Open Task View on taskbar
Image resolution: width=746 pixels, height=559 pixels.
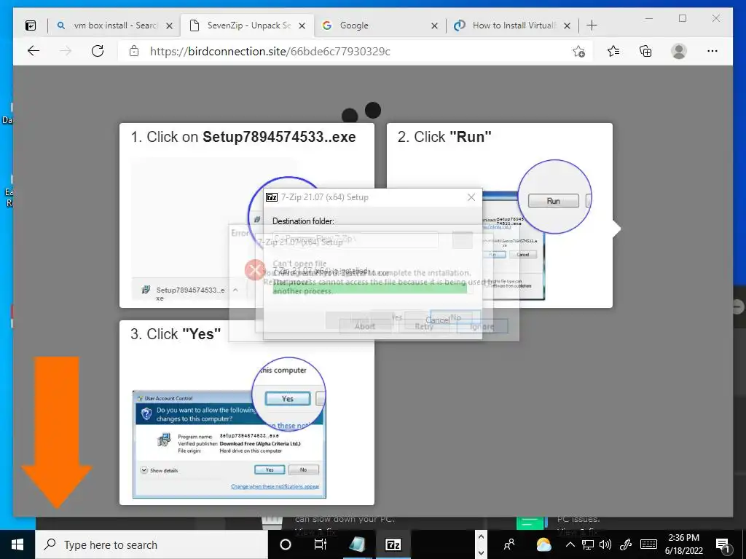click(x=321, y=544)
